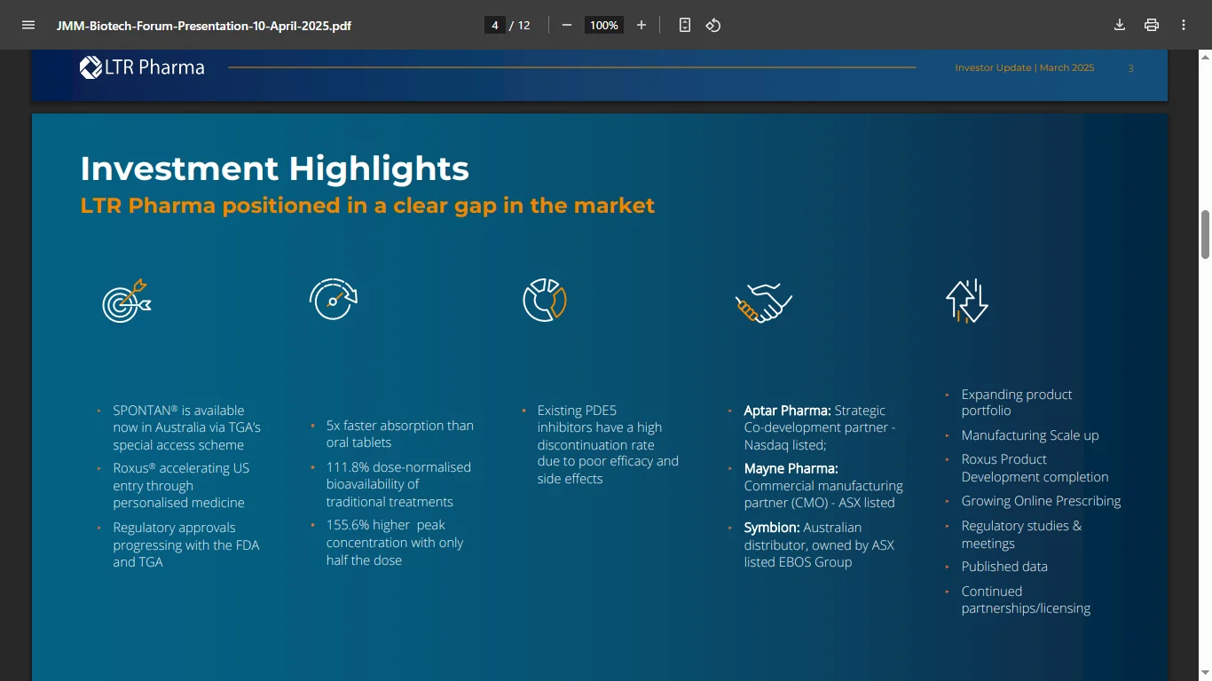
Task: Click the LTR Pharma logo
Action: [x=142, y=67]
